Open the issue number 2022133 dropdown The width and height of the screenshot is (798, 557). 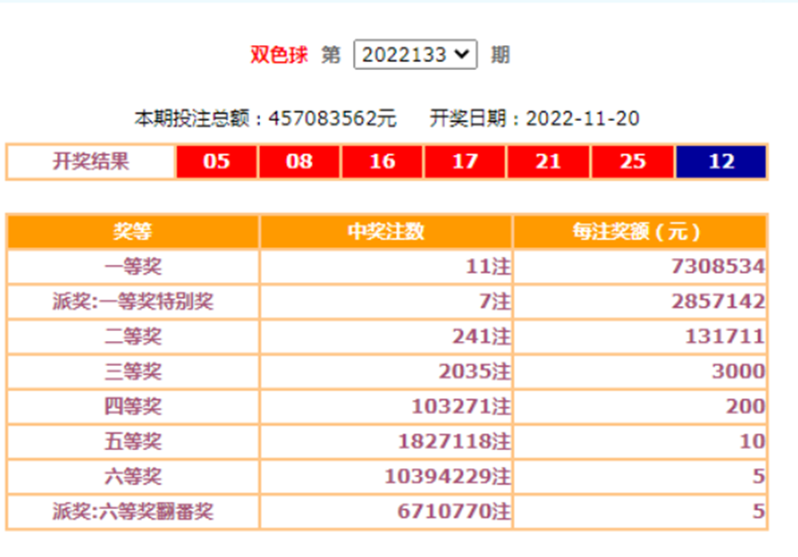(x=414, y=54)
